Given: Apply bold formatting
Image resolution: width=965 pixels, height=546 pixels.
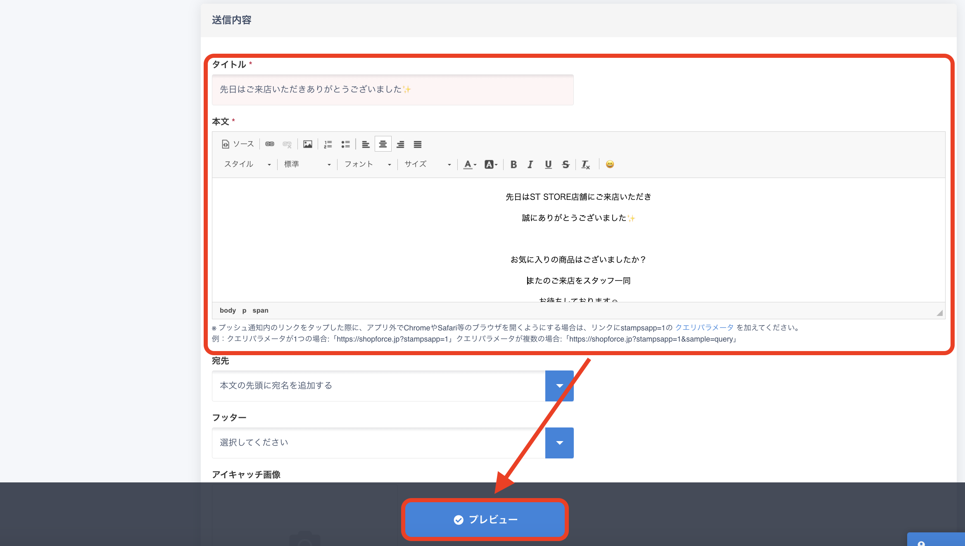Looking at the screenshot, I should click(x=513, y=164).
